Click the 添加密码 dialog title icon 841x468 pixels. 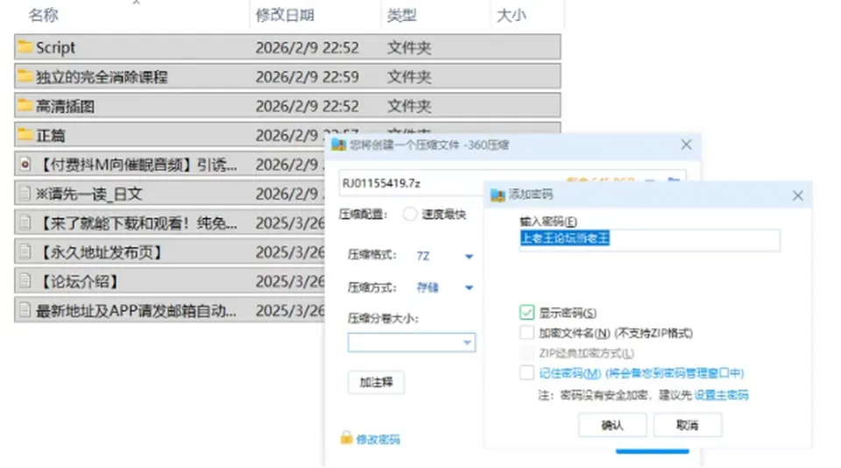[498, 195]
